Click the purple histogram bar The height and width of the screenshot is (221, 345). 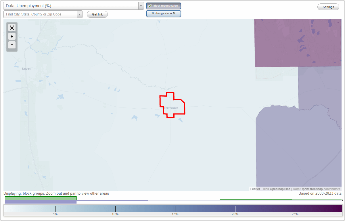pos(41,202)
